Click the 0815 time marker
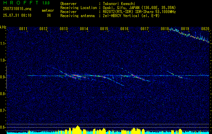 tap(104, 28)
